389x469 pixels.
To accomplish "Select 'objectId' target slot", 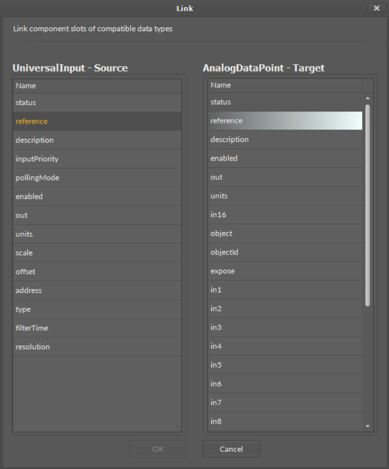I will (285, 252).
